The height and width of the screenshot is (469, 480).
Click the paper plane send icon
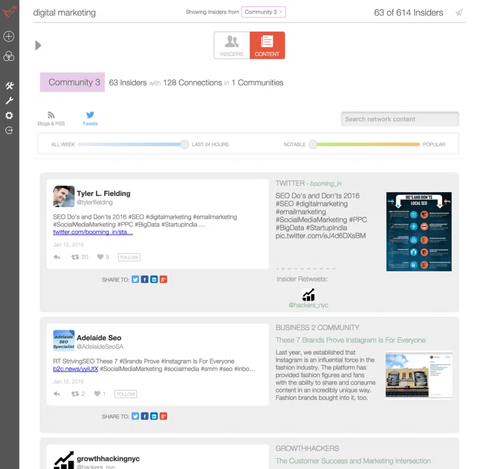tap(459, 13)
